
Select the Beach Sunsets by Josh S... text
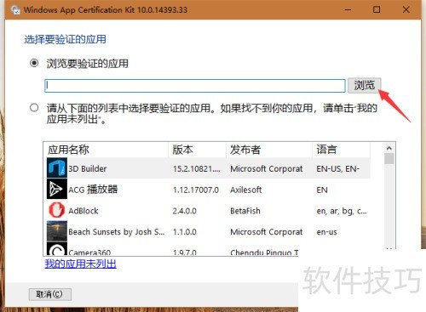click(x=117, y=232)
